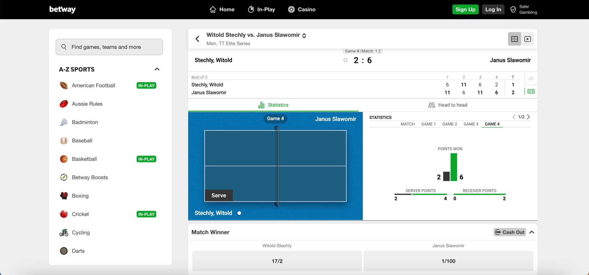Image resolution: width=589 pixels, height=275 pixels.
Task: Go back using the left arrow
Action: (x=198, y=39)
